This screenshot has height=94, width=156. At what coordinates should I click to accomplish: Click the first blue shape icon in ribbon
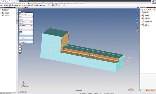(2, 5)
